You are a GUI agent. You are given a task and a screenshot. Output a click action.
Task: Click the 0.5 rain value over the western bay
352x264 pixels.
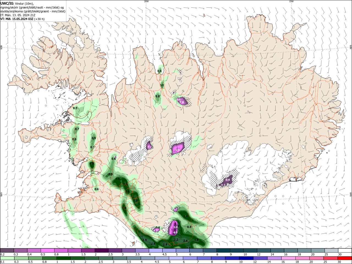coord(75,108)
